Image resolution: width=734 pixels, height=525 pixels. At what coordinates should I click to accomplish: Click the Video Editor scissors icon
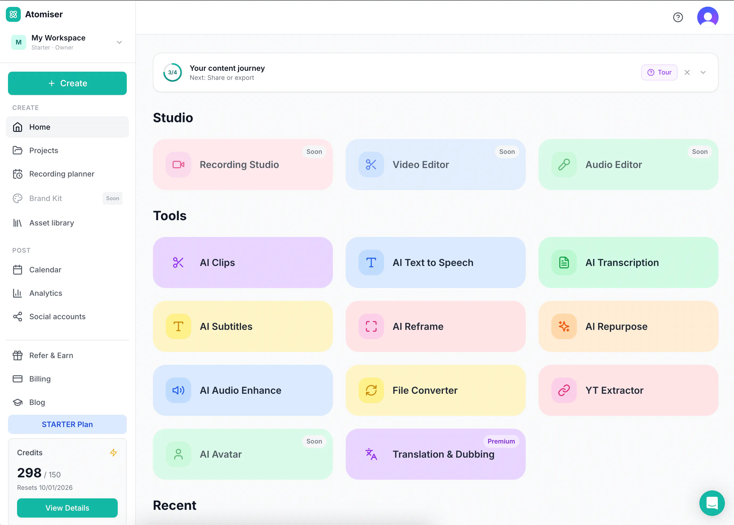[x=371, y=165]
